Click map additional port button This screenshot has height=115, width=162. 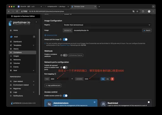pos(53,85)
